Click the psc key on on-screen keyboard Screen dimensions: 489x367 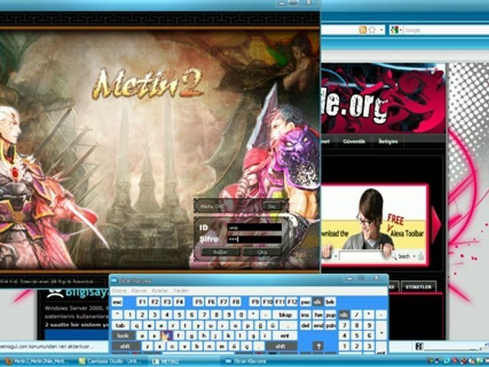click(305, 302)
